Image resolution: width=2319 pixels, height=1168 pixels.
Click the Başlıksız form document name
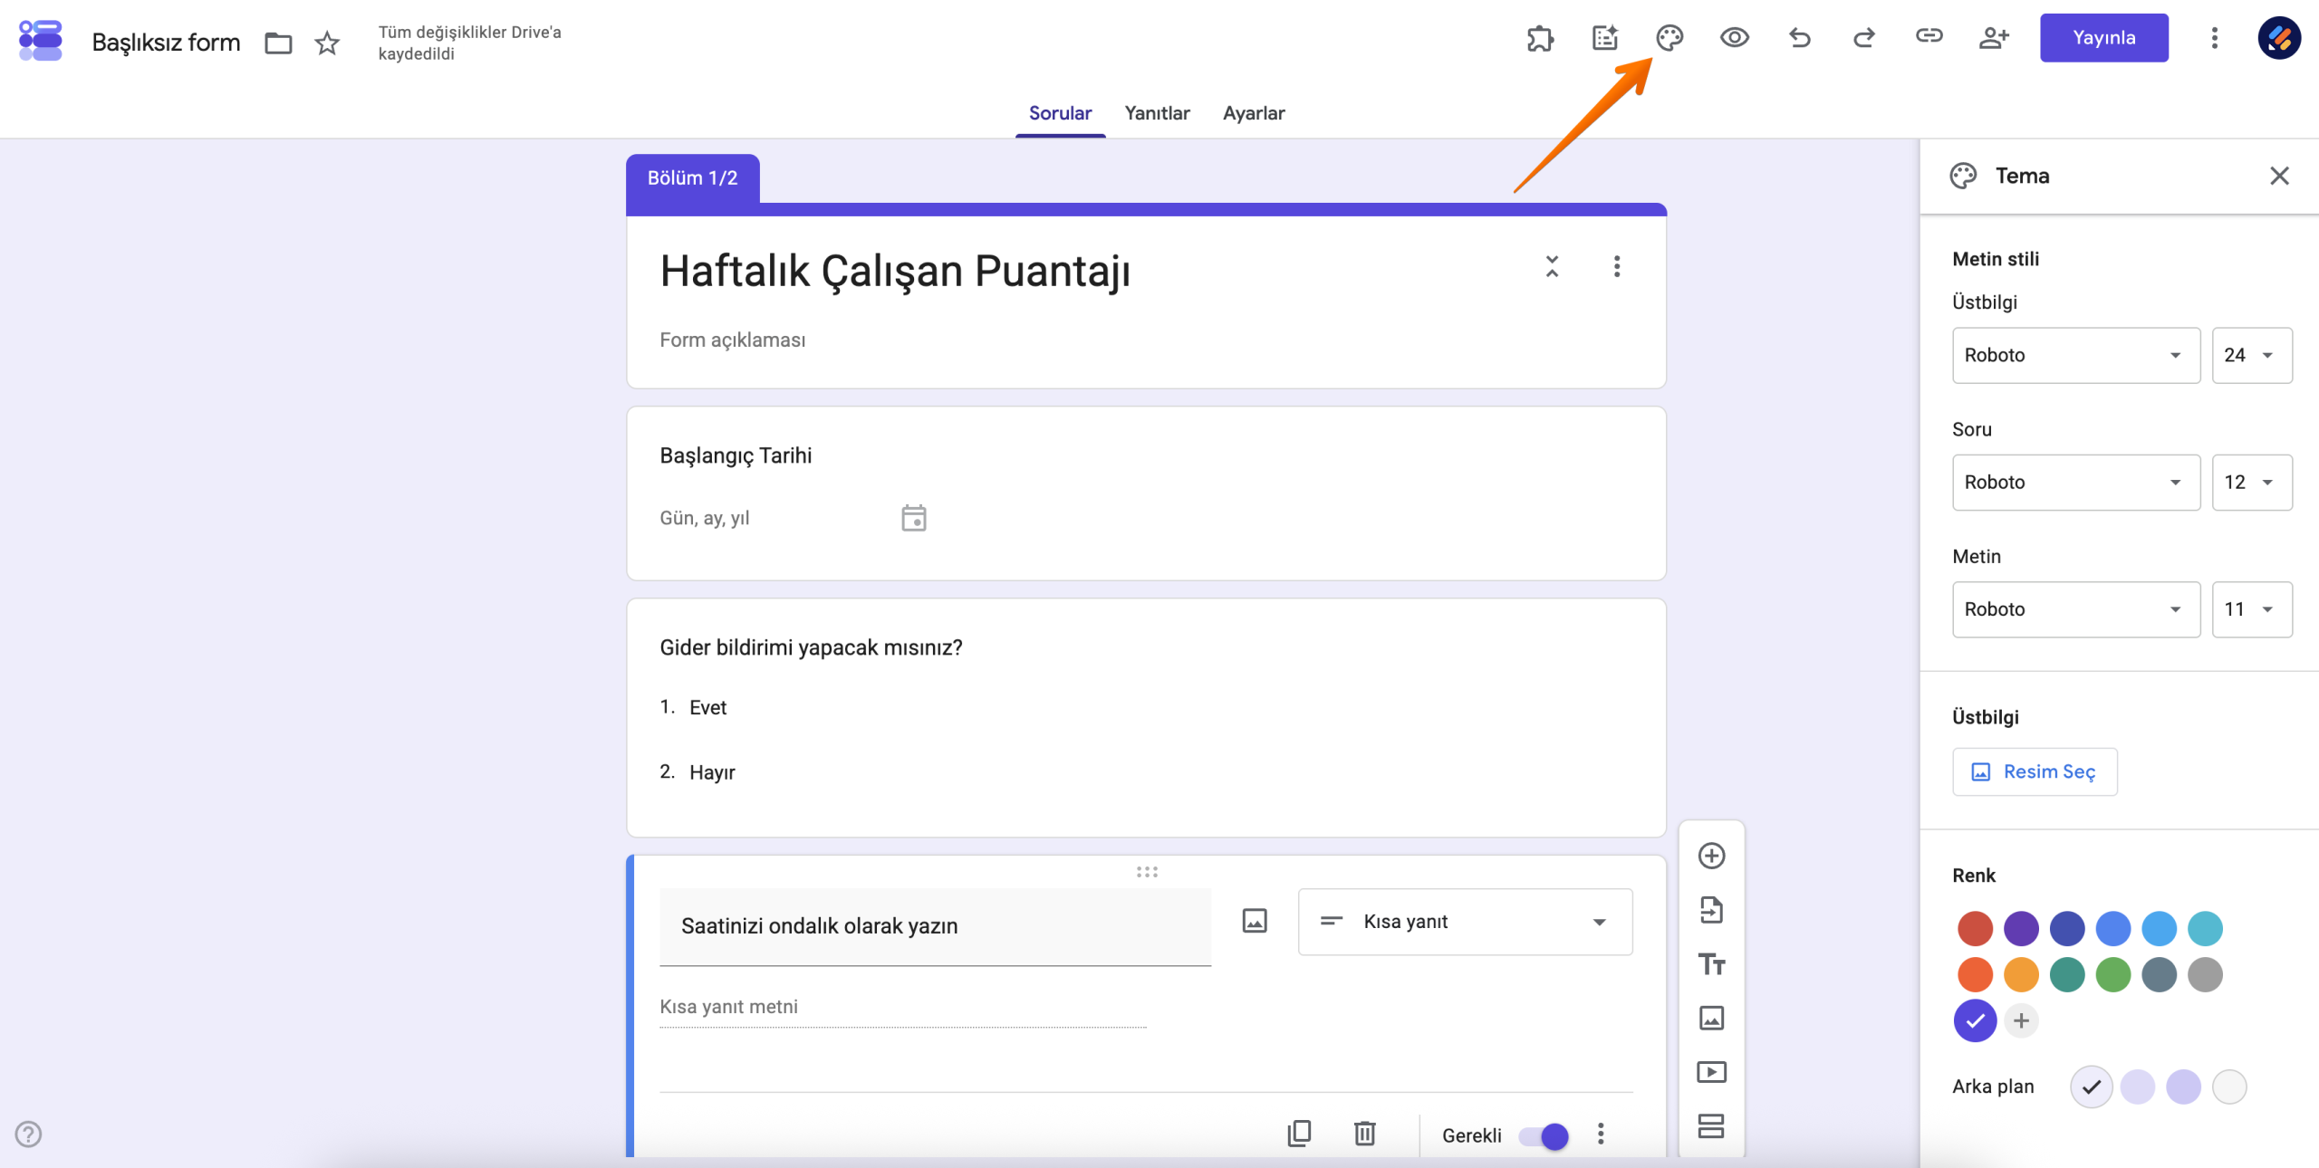click(166, 43)
